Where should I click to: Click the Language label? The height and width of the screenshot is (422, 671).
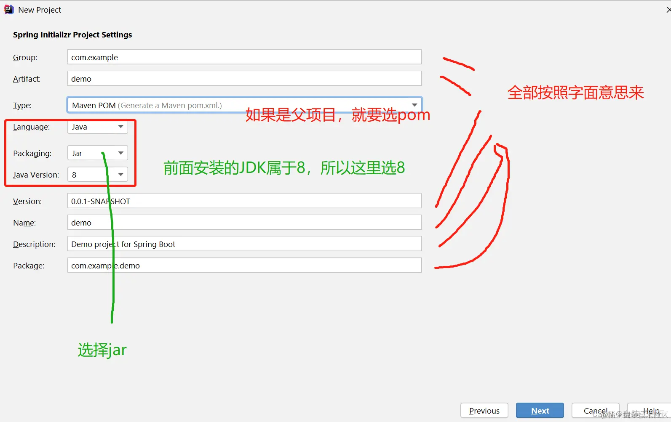(31, 127)
